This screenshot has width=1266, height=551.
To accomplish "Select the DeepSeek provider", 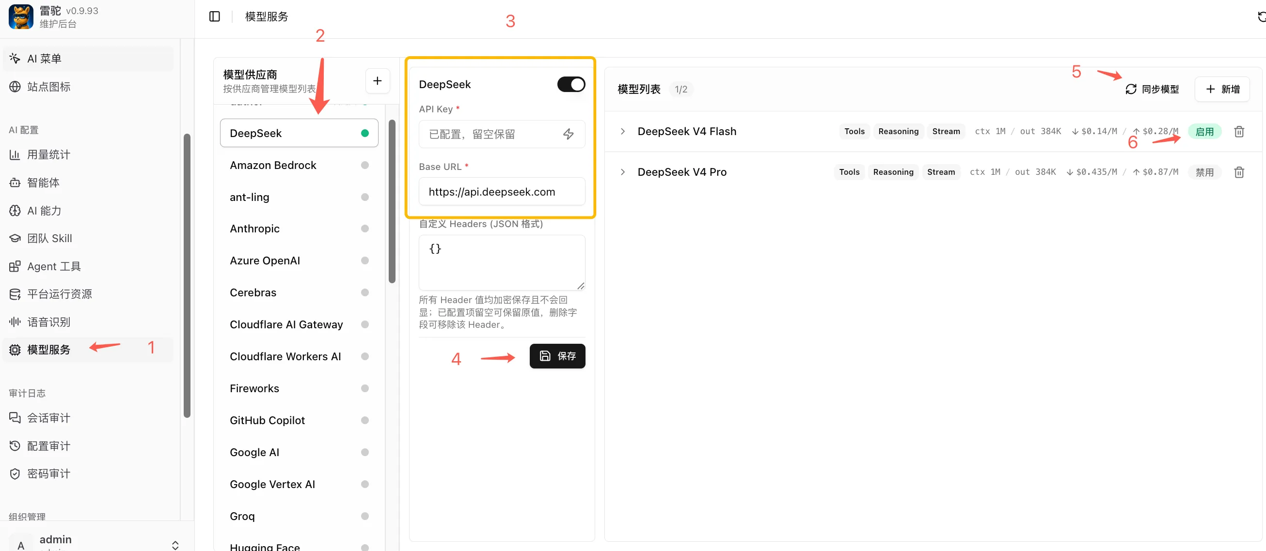I will coord(300,133).
